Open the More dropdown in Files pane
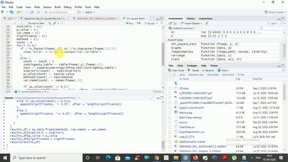This screenshot has height=162, width=288. click(223, 70)
